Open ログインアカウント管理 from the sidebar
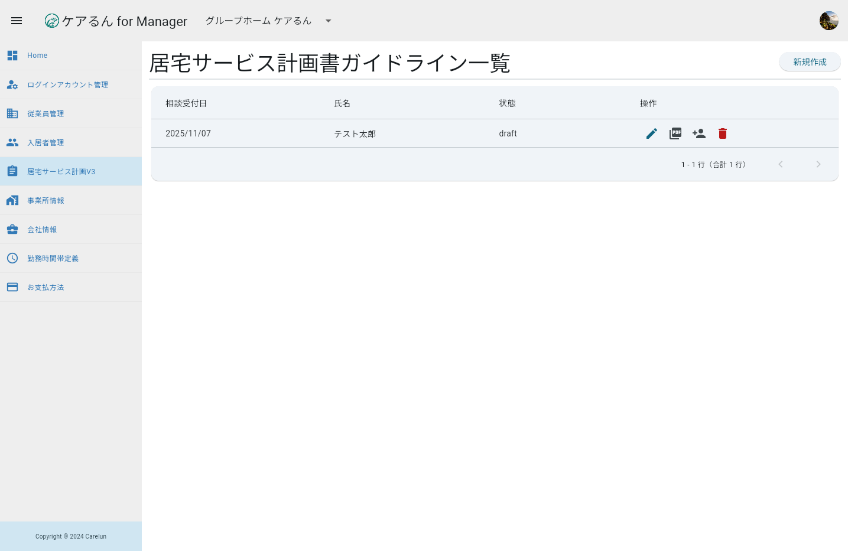 (67, 84)
